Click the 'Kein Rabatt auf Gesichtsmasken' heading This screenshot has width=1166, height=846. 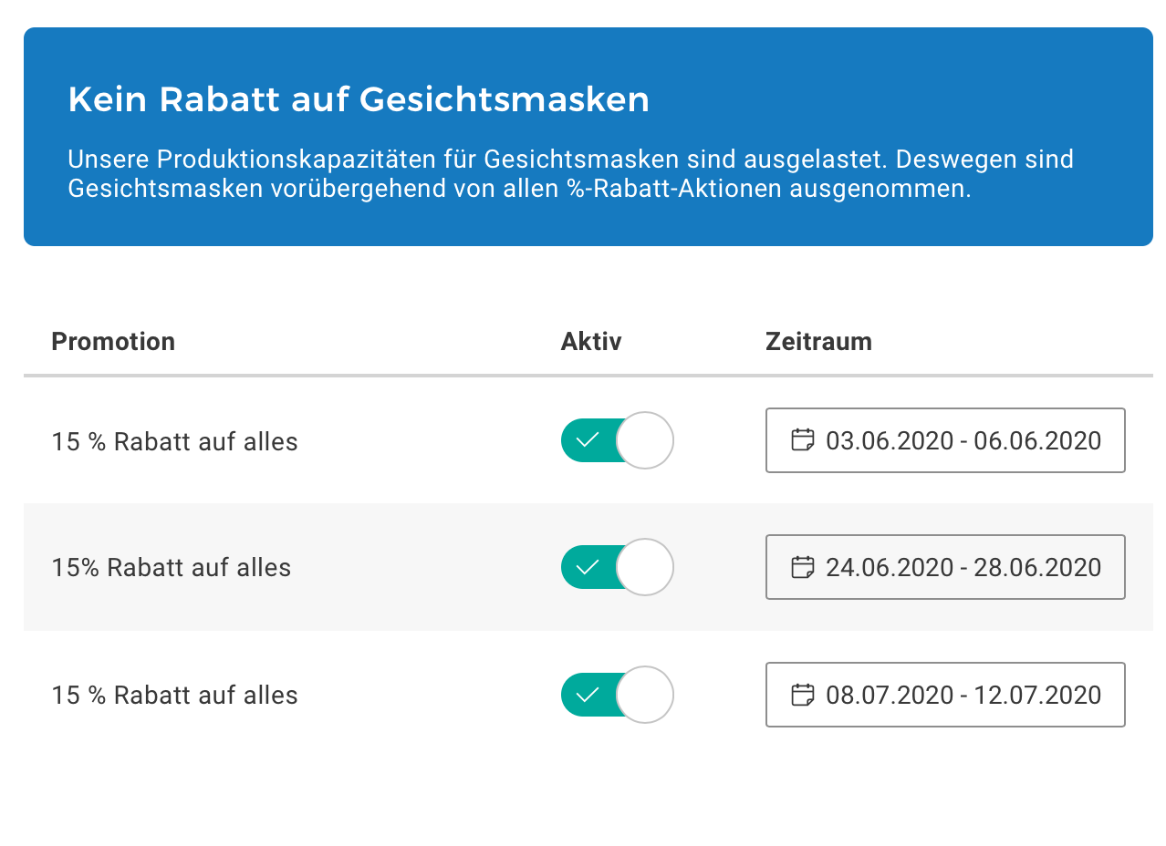tap(359, 99)
